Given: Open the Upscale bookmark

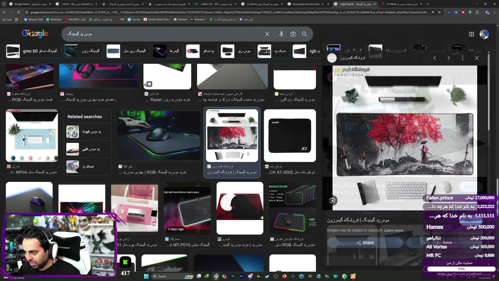Looking at the screenshot, I should click(x=134, y=20).
